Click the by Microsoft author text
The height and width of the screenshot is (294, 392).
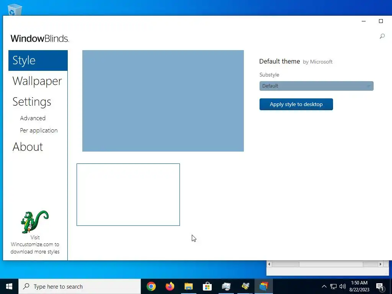pos(317,62)
